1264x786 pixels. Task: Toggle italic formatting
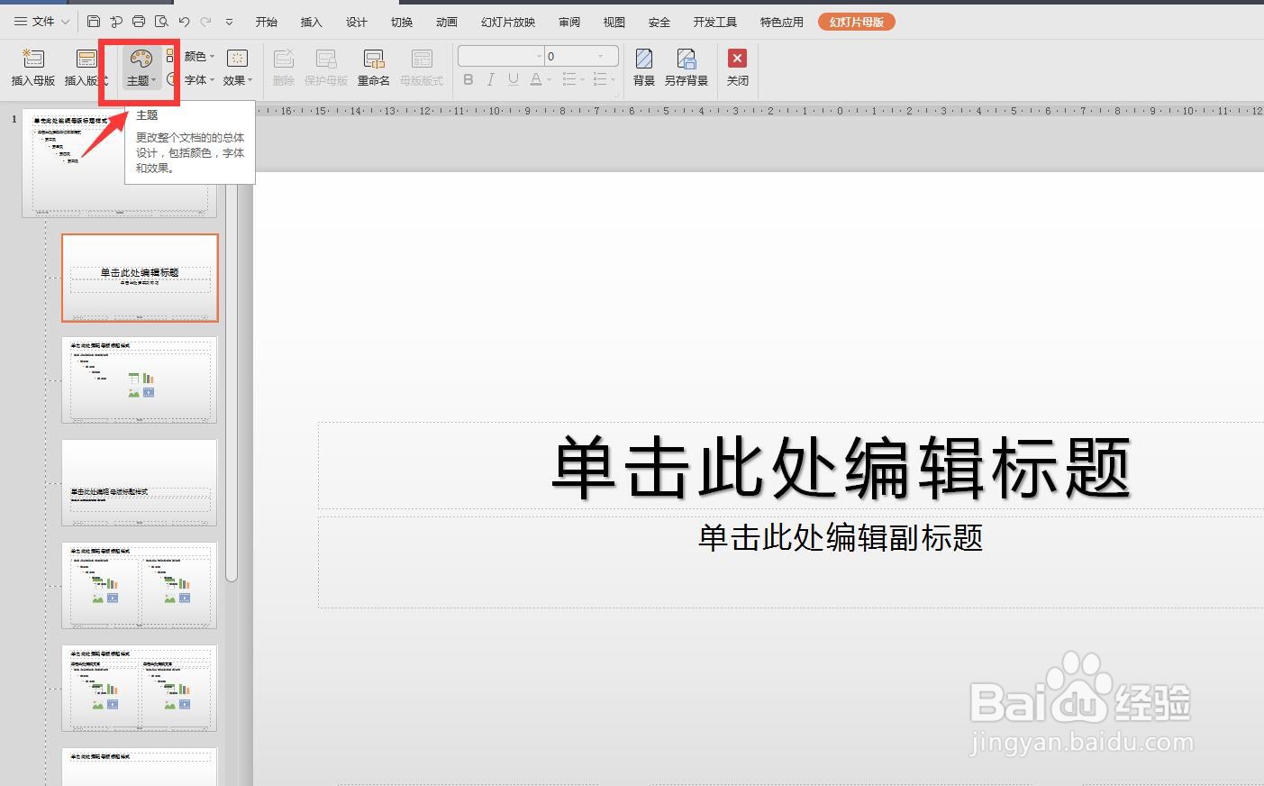pyautogui.click(x=490, y=79)
